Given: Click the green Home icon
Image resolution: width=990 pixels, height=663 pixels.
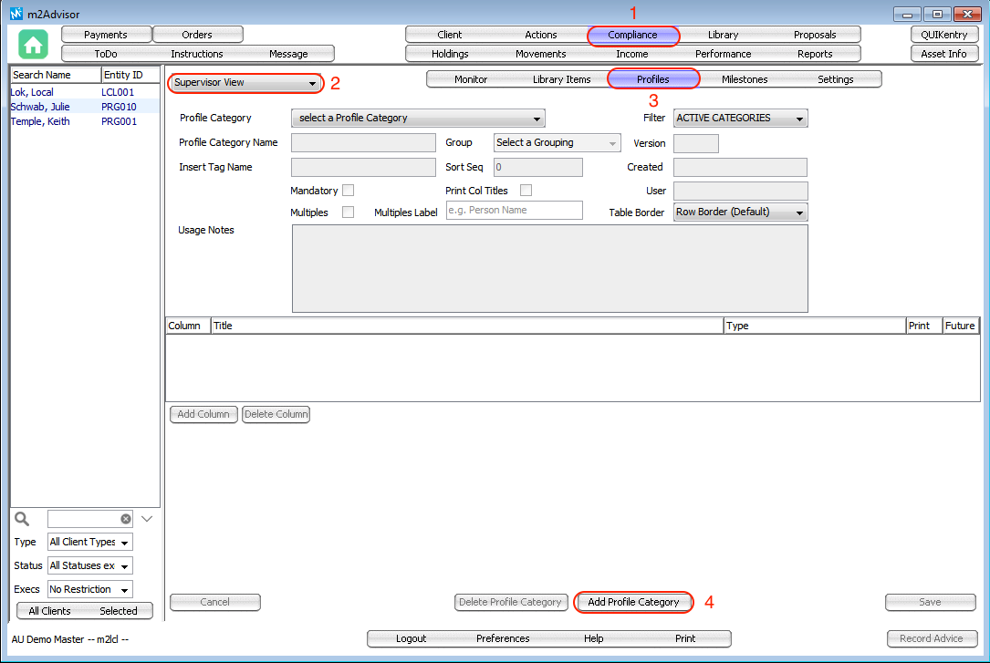Looking at the screenshot, I should coord(34,45).
